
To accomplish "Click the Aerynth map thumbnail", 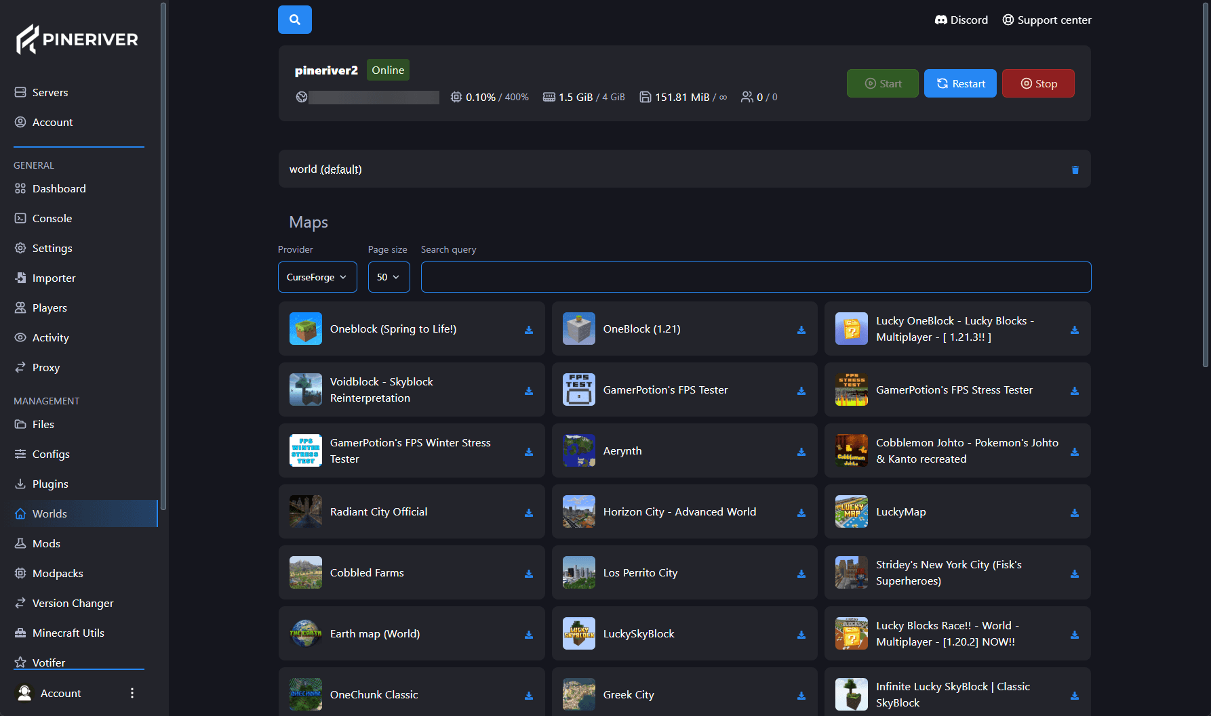I will pos(579,450).
